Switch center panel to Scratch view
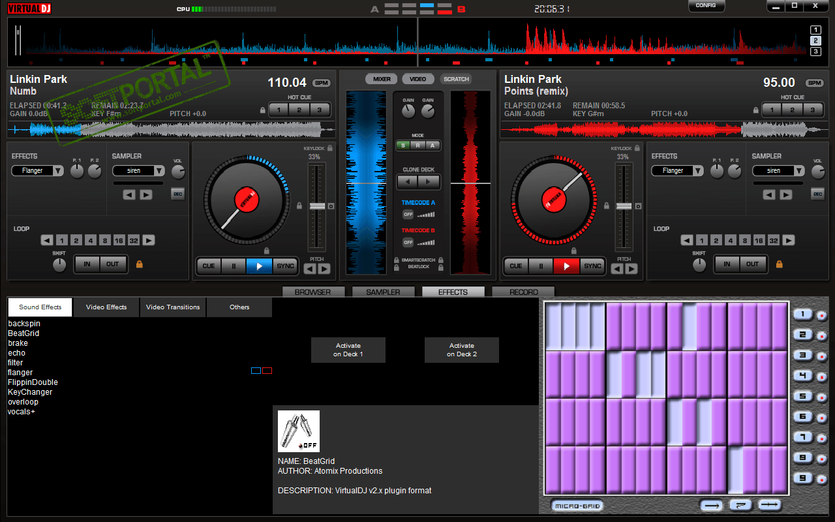This screenshot has height=522, width=835. click(x=456, y=79)
